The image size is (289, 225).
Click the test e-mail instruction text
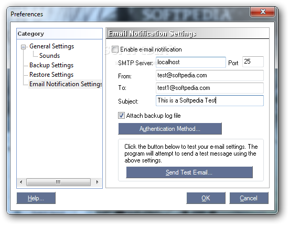191,154
